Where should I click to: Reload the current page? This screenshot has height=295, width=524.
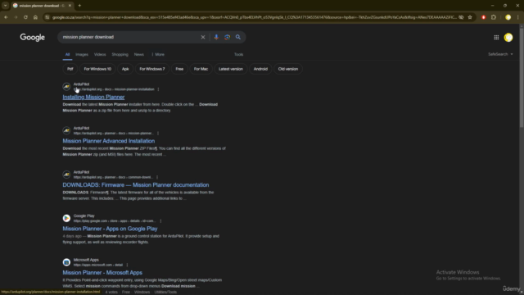(25, 17)
